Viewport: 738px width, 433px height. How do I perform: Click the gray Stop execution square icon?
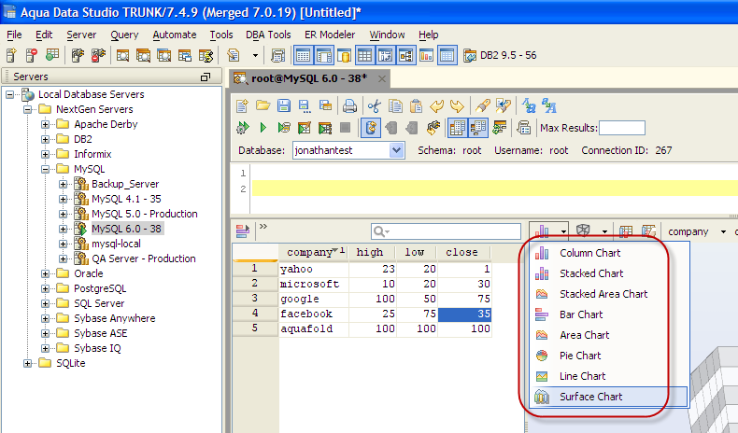345,128
